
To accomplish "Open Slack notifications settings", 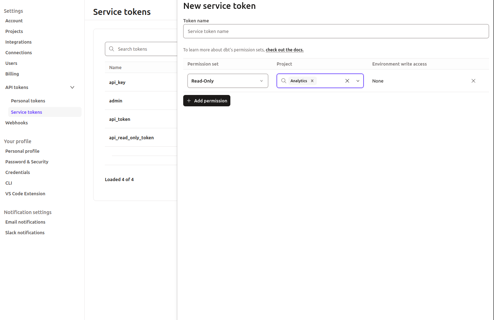I will (x=24, y=232).
